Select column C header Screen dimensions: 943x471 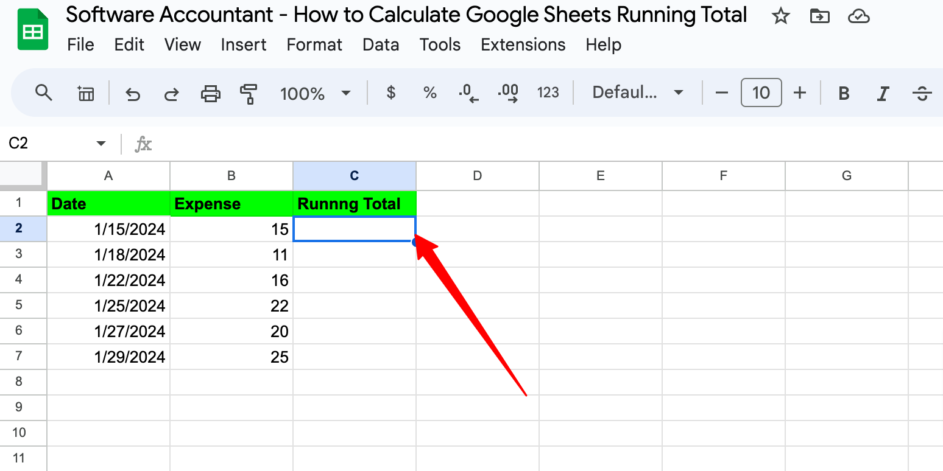[x=355, y=176]
